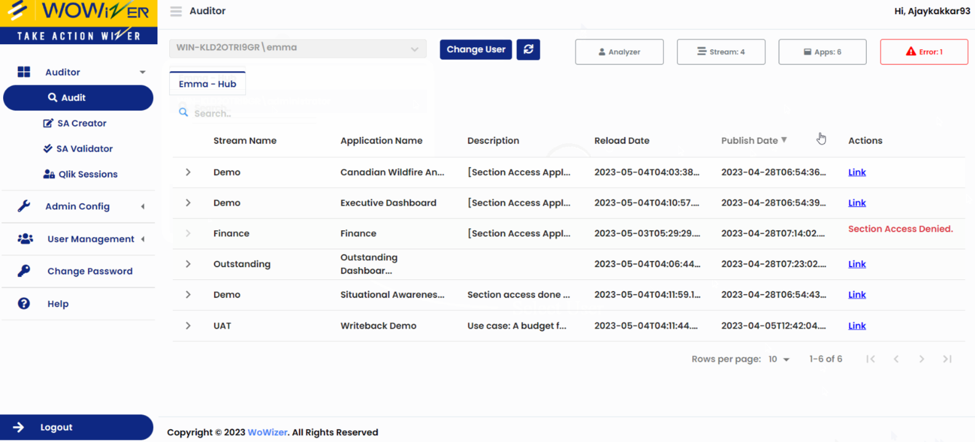Click the Section Access Denied. message
Image resolution: width=975 pixels, height=442 pixels.
click(x=901, y=229)
